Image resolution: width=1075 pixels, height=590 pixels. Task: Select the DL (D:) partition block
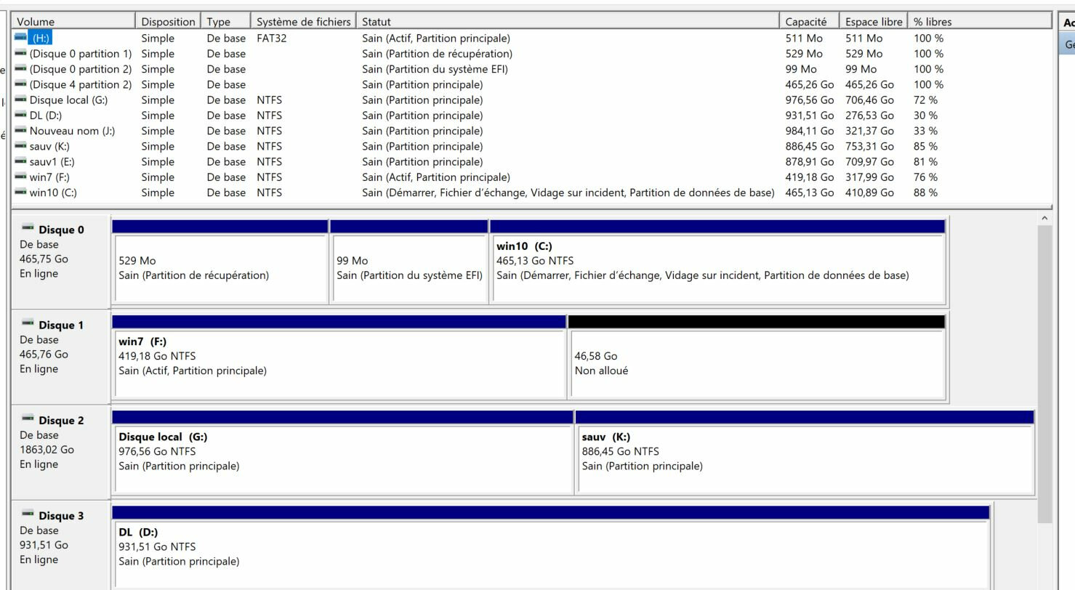click(551, 548)
